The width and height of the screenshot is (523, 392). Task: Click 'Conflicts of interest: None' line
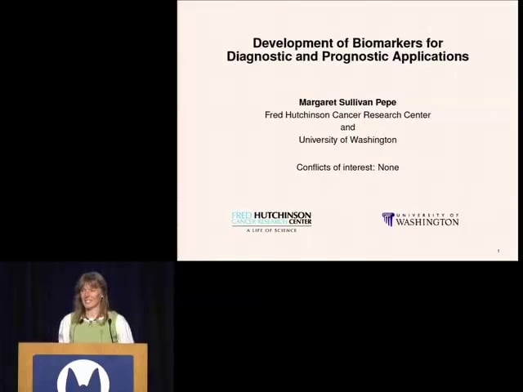click(347, 167)
